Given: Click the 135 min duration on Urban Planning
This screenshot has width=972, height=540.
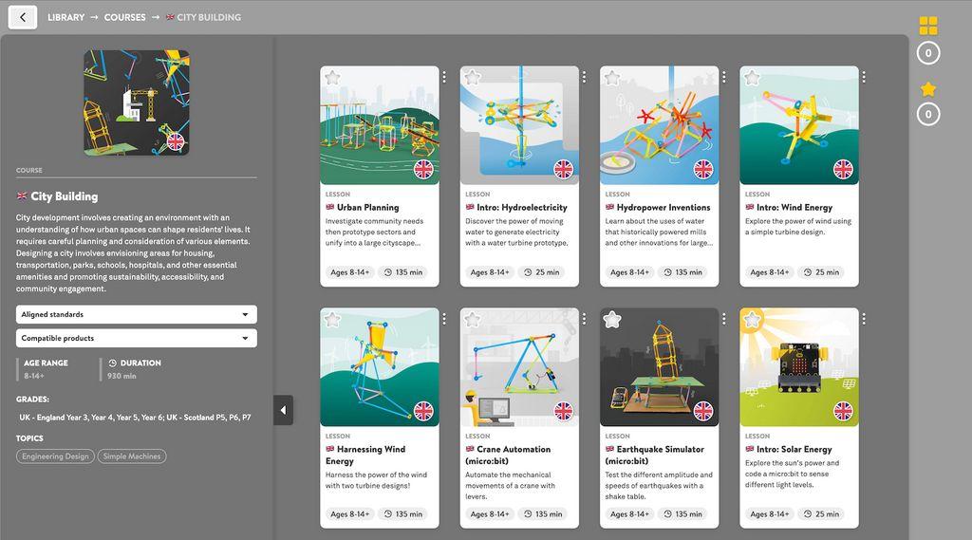Looking at the screenshot, I should [x=402, y=272].
